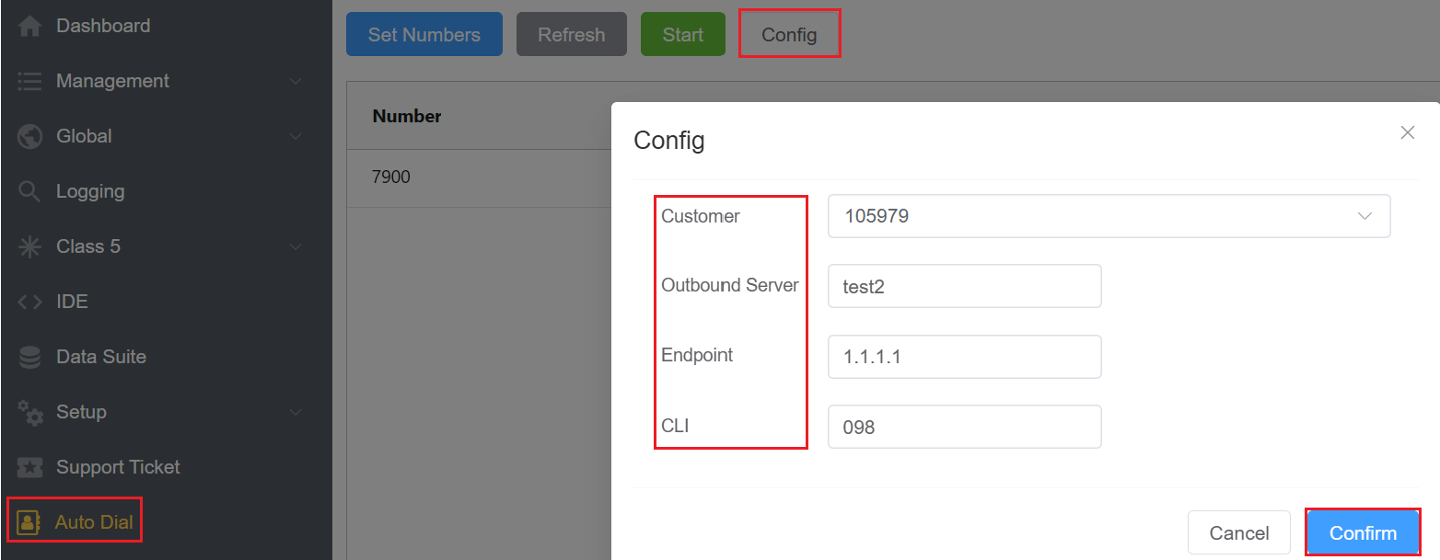Click the Logging magnifier icon
The image size is (1440, 560).
(29, 192)
